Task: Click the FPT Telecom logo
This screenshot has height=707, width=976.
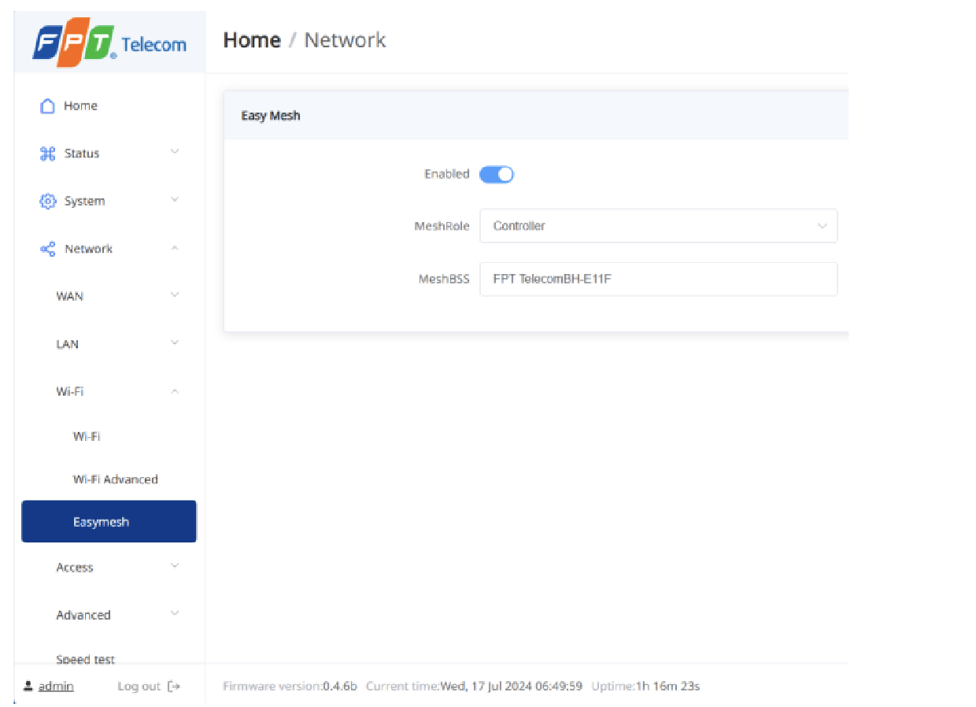Action: 109,43
